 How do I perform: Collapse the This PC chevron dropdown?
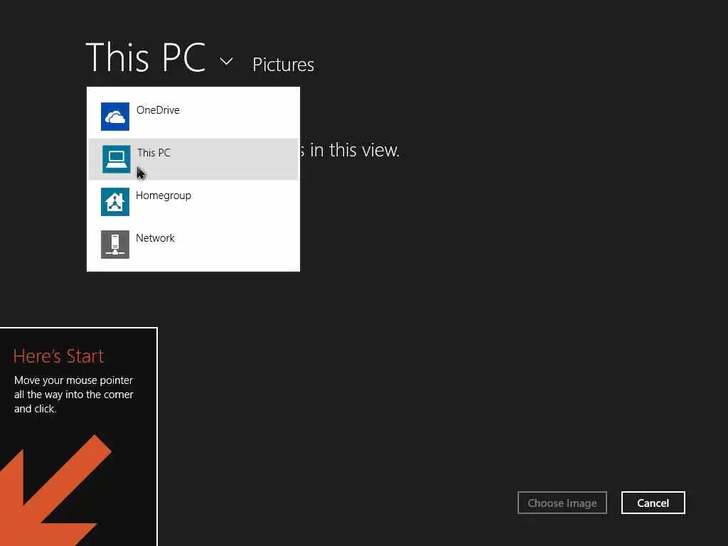pyautogui.click(x=226, y=61)
